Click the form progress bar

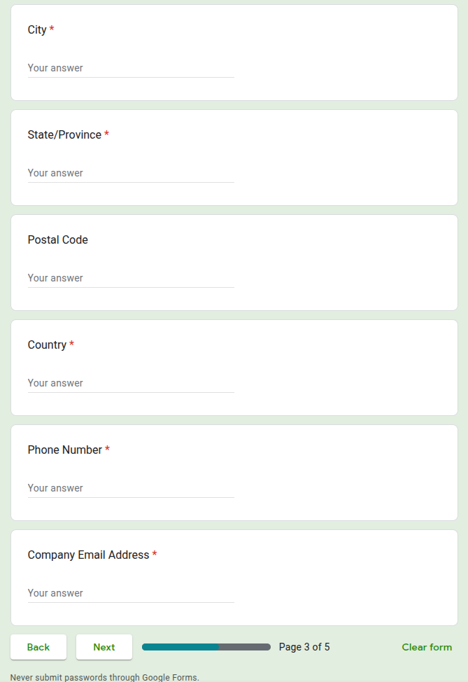[206, 647]
